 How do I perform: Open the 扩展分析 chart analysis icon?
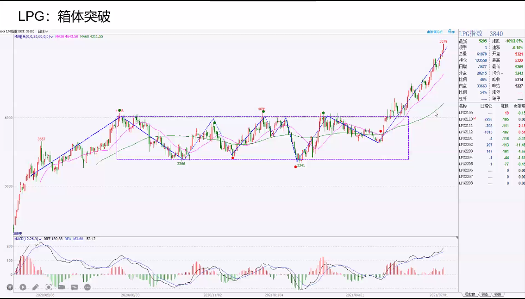(435, 32)
